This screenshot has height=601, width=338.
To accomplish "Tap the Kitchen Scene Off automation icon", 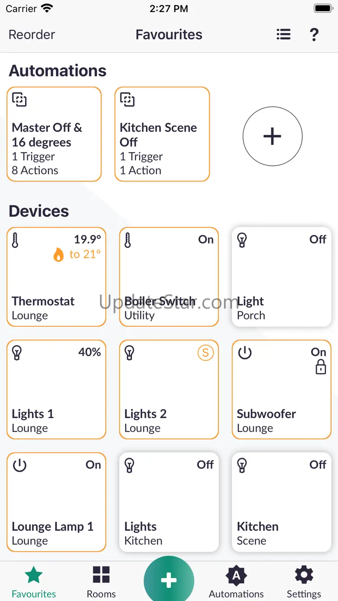I will click(127, 99).
